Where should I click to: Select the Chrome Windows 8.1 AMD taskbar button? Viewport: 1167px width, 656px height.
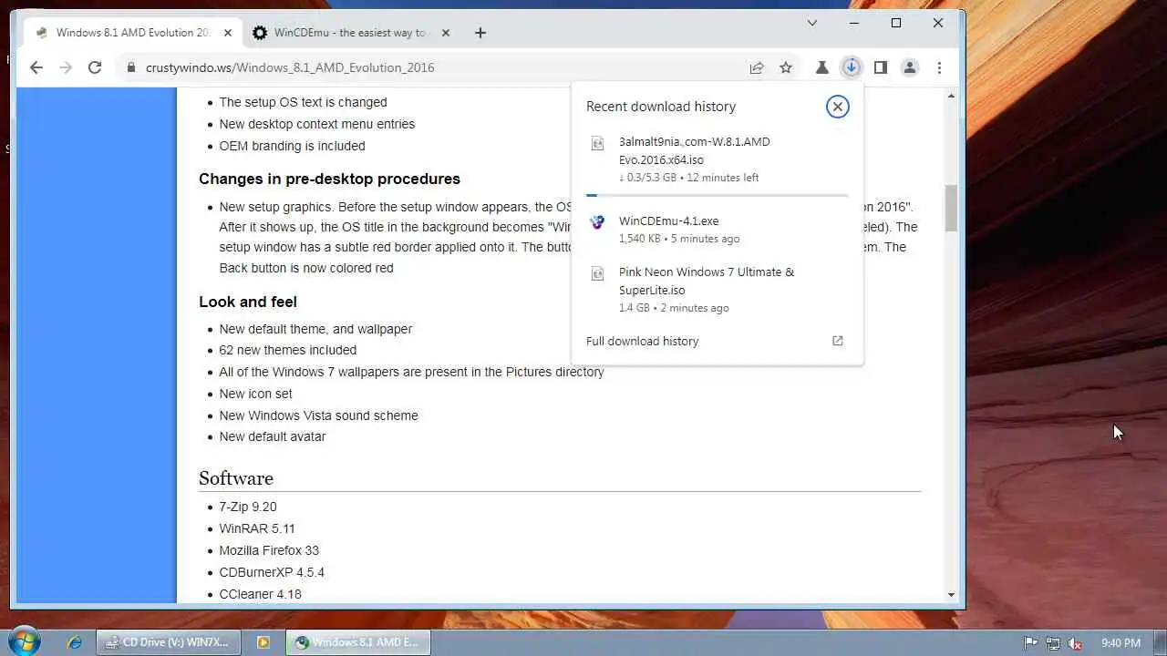pyautogui.click(x=358, y=642)
